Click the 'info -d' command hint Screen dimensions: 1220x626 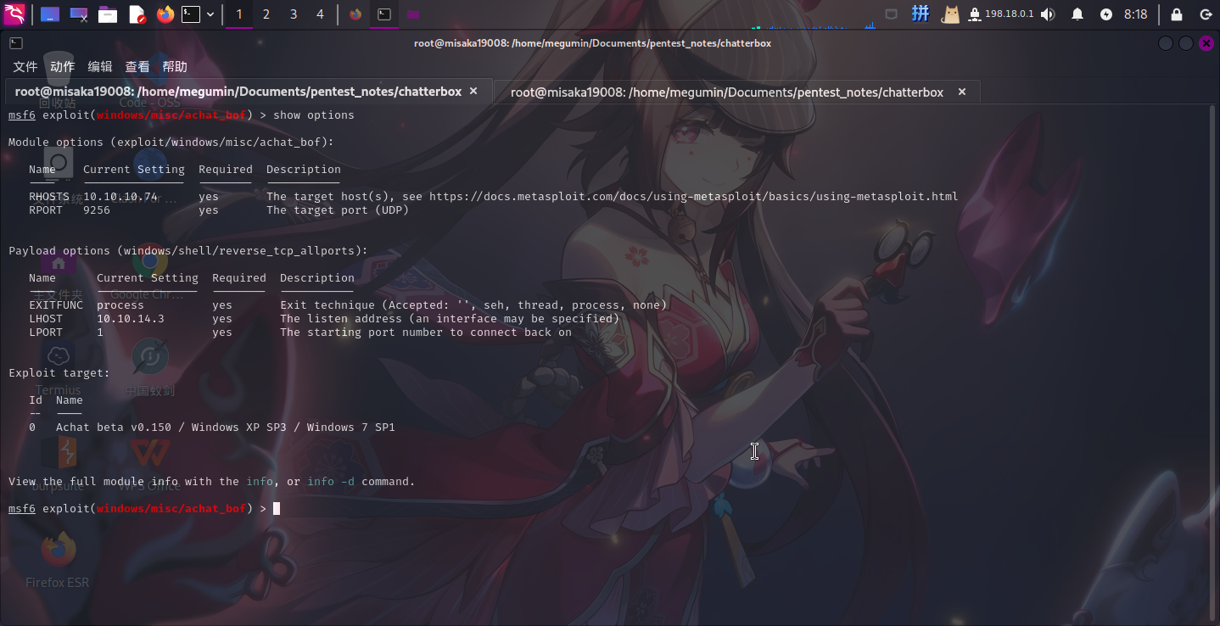click(331, 482)
